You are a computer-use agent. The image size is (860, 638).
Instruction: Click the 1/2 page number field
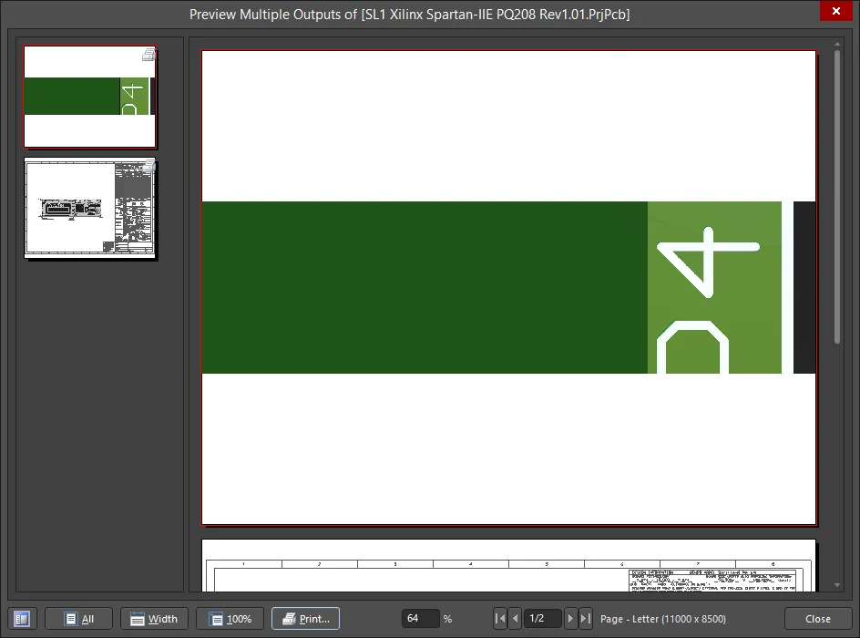pyautogui.click(x=542, y=619)
